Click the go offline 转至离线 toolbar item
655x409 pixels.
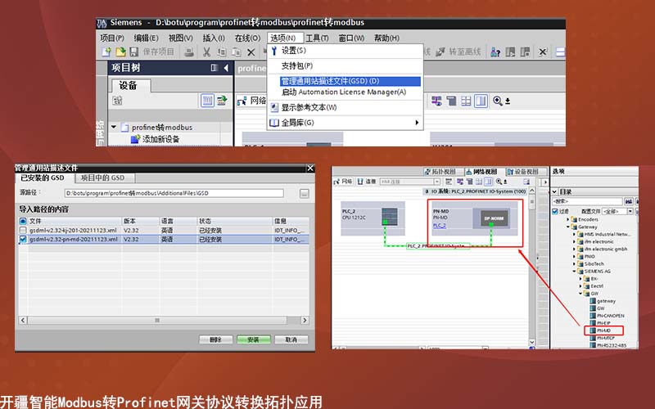coord(458,52)
